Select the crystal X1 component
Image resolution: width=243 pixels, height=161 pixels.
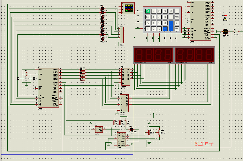click(26, 74)
